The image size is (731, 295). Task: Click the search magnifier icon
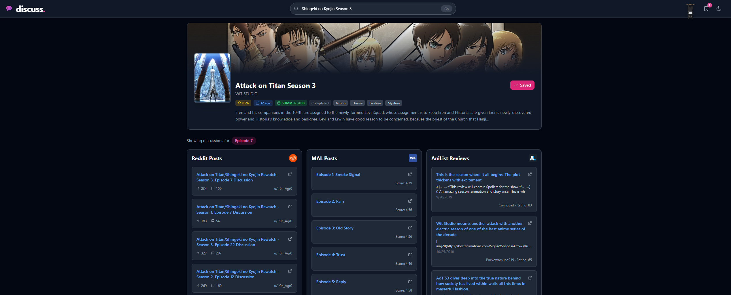(x=296, y=9)
